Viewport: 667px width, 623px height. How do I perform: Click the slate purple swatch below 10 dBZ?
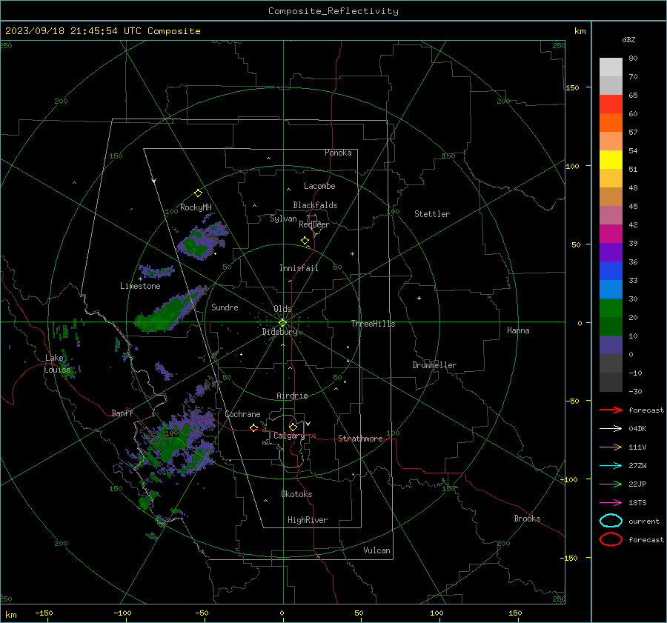coord(611,345)
